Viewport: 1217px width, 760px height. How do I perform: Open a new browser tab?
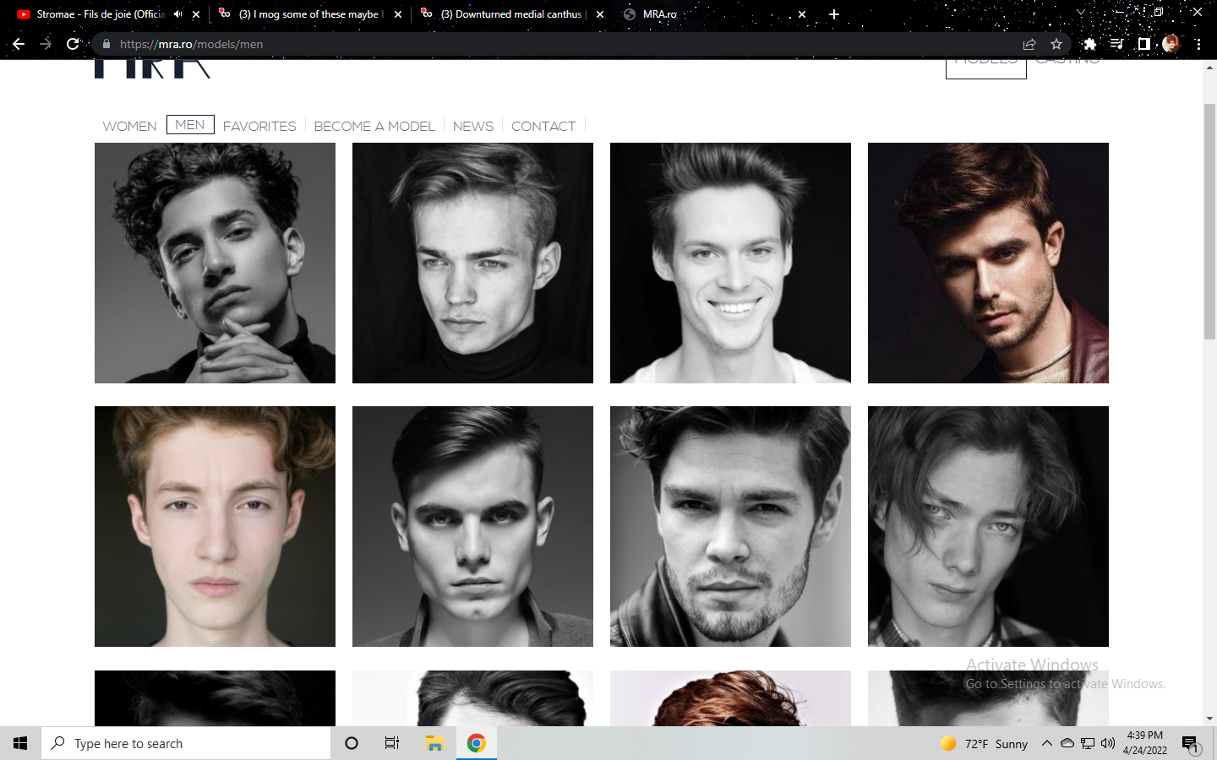pos(834,14)
